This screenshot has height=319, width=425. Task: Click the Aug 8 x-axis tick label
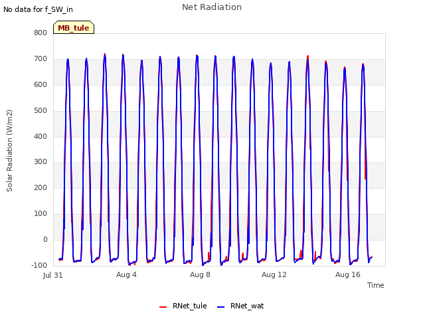click(x=200, y=274)
